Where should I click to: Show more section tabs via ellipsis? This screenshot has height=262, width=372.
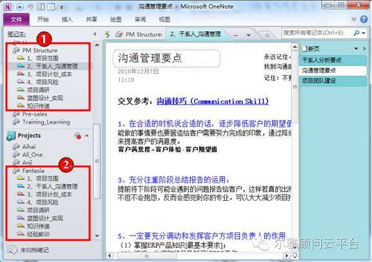pos(235,35)
